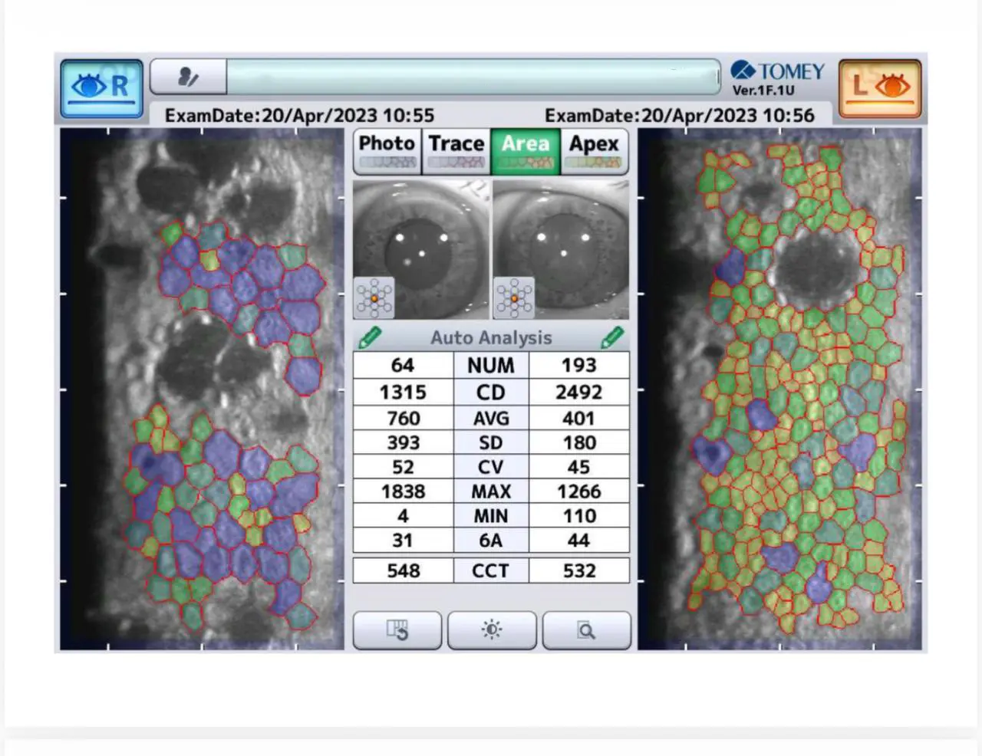Screen dimensions: 982x756
Task: Select the Area tab
Action: [x=526, y=151]
